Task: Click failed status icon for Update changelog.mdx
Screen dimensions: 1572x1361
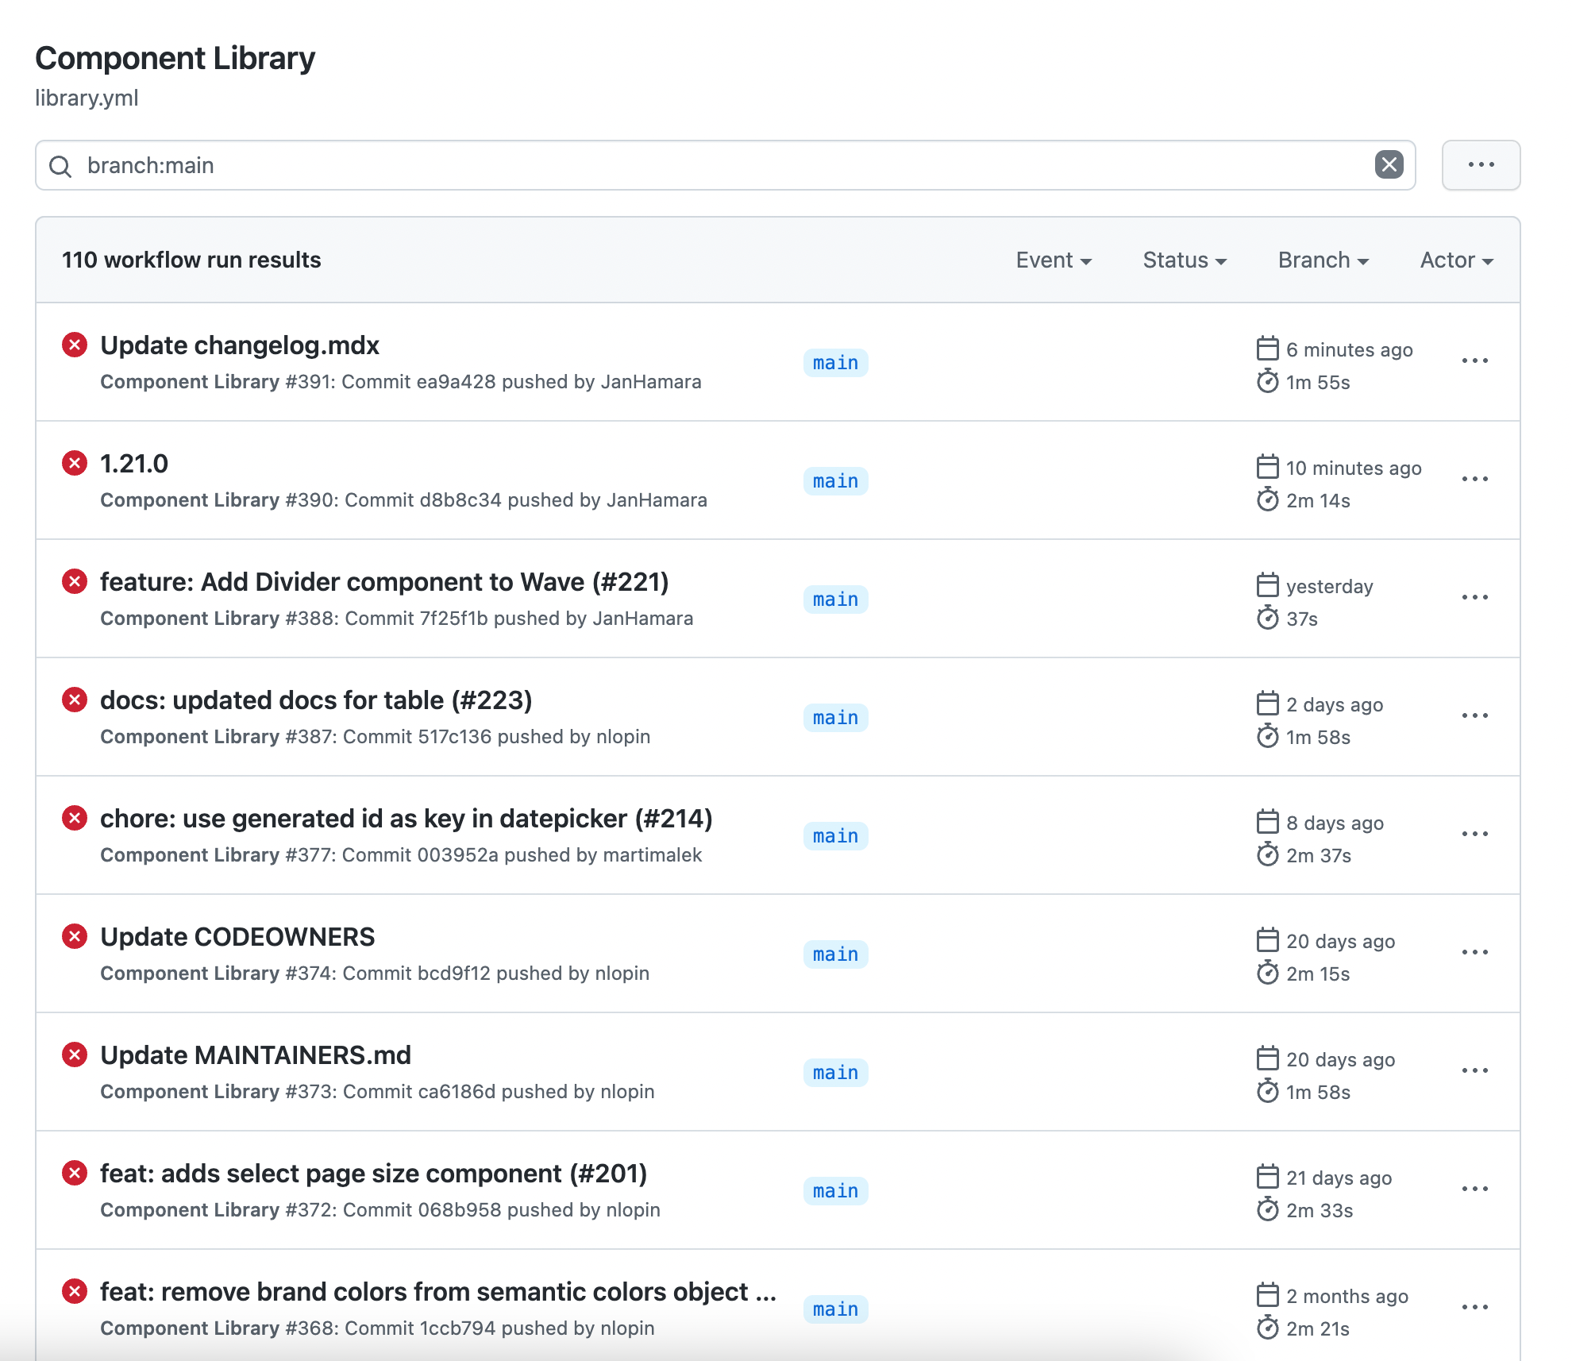Action: 75,345
